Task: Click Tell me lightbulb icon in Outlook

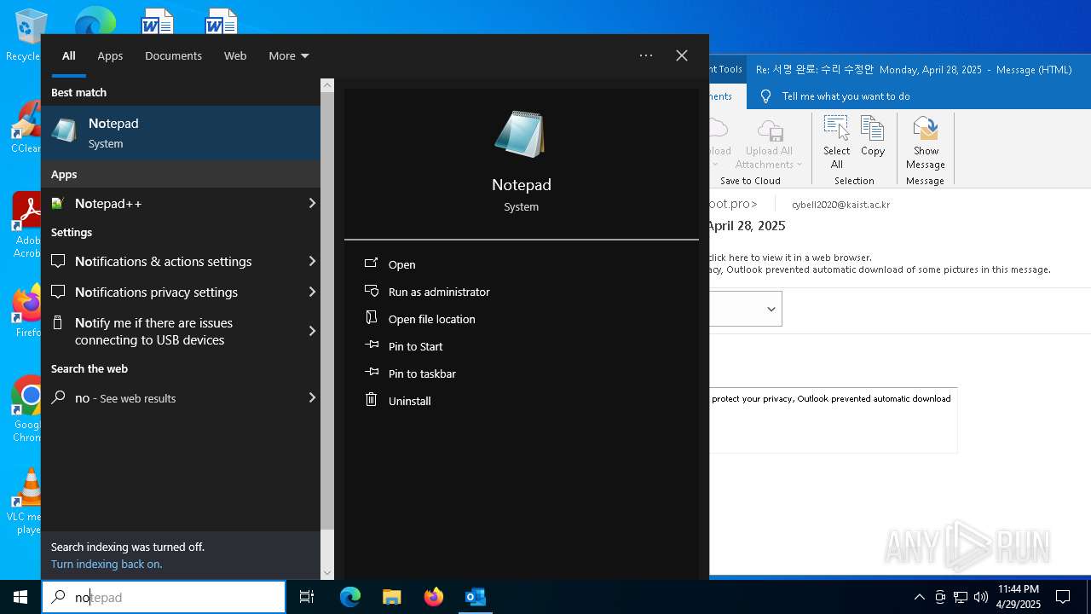Action: [765, 96]
